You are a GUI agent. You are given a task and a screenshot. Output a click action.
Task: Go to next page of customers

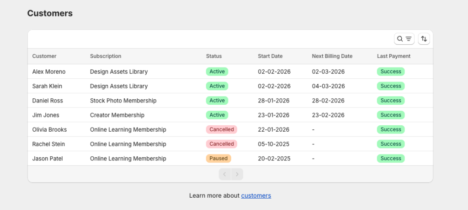coord(237,174)
